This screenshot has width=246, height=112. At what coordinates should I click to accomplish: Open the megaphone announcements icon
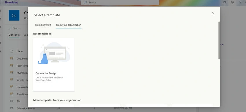pyautogui.click(x=225, y=3)
